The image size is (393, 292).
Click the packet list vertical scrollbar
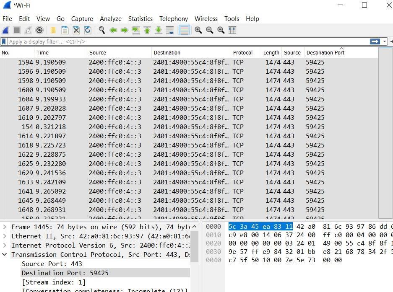tap(385, 133)
